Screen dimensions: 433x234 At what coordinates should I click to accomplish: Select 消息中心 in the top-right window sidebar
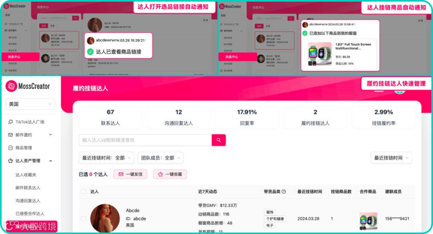[x=237, y=57]
